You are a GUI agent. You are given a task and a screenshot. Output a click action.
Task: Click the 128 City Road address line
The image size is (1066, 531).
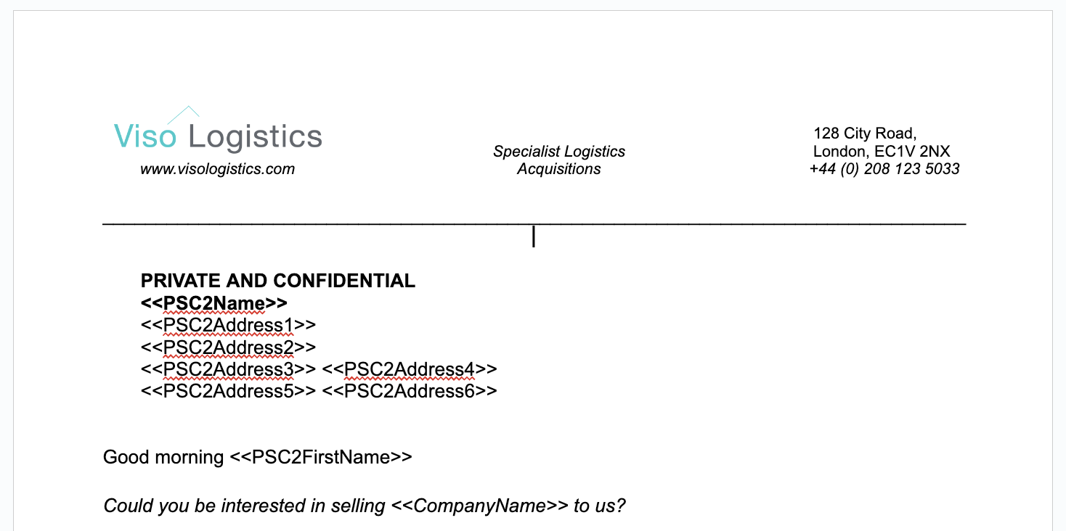(x=865, y=133)
